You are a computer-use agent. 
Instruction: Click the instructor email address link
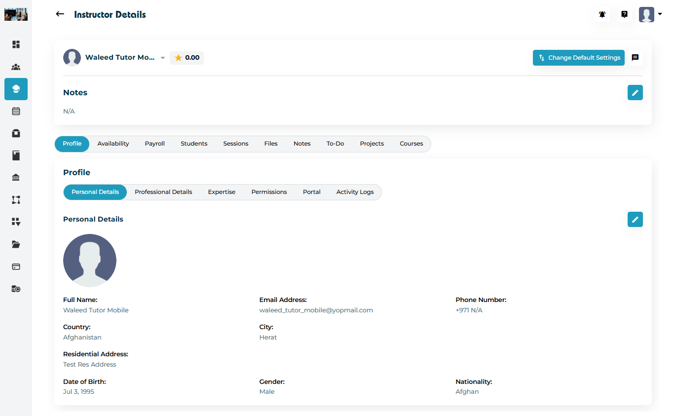click(x=316, y=310)
